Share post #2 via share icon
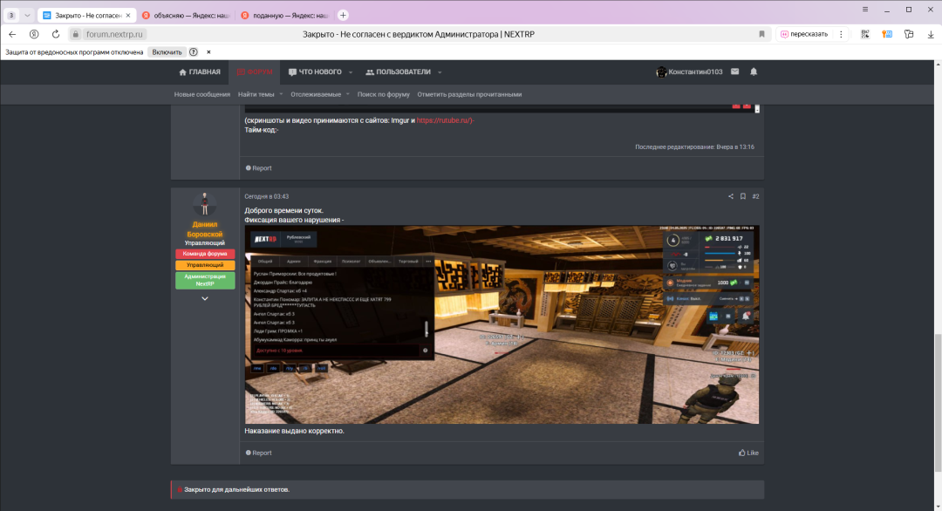The image size is (942, 511). pyautogui.click(x=731, y=196)
